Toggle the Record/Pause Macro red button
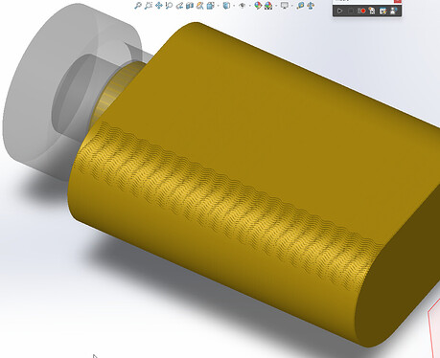This screenshot has width=440, height=358. click(x=361, y=11)
